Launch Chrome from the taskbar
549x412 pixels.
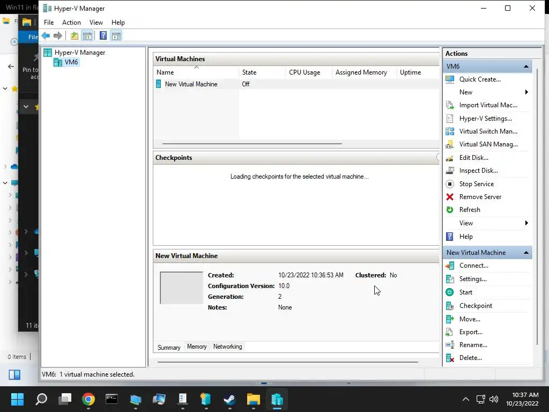[x=88, y=399]
